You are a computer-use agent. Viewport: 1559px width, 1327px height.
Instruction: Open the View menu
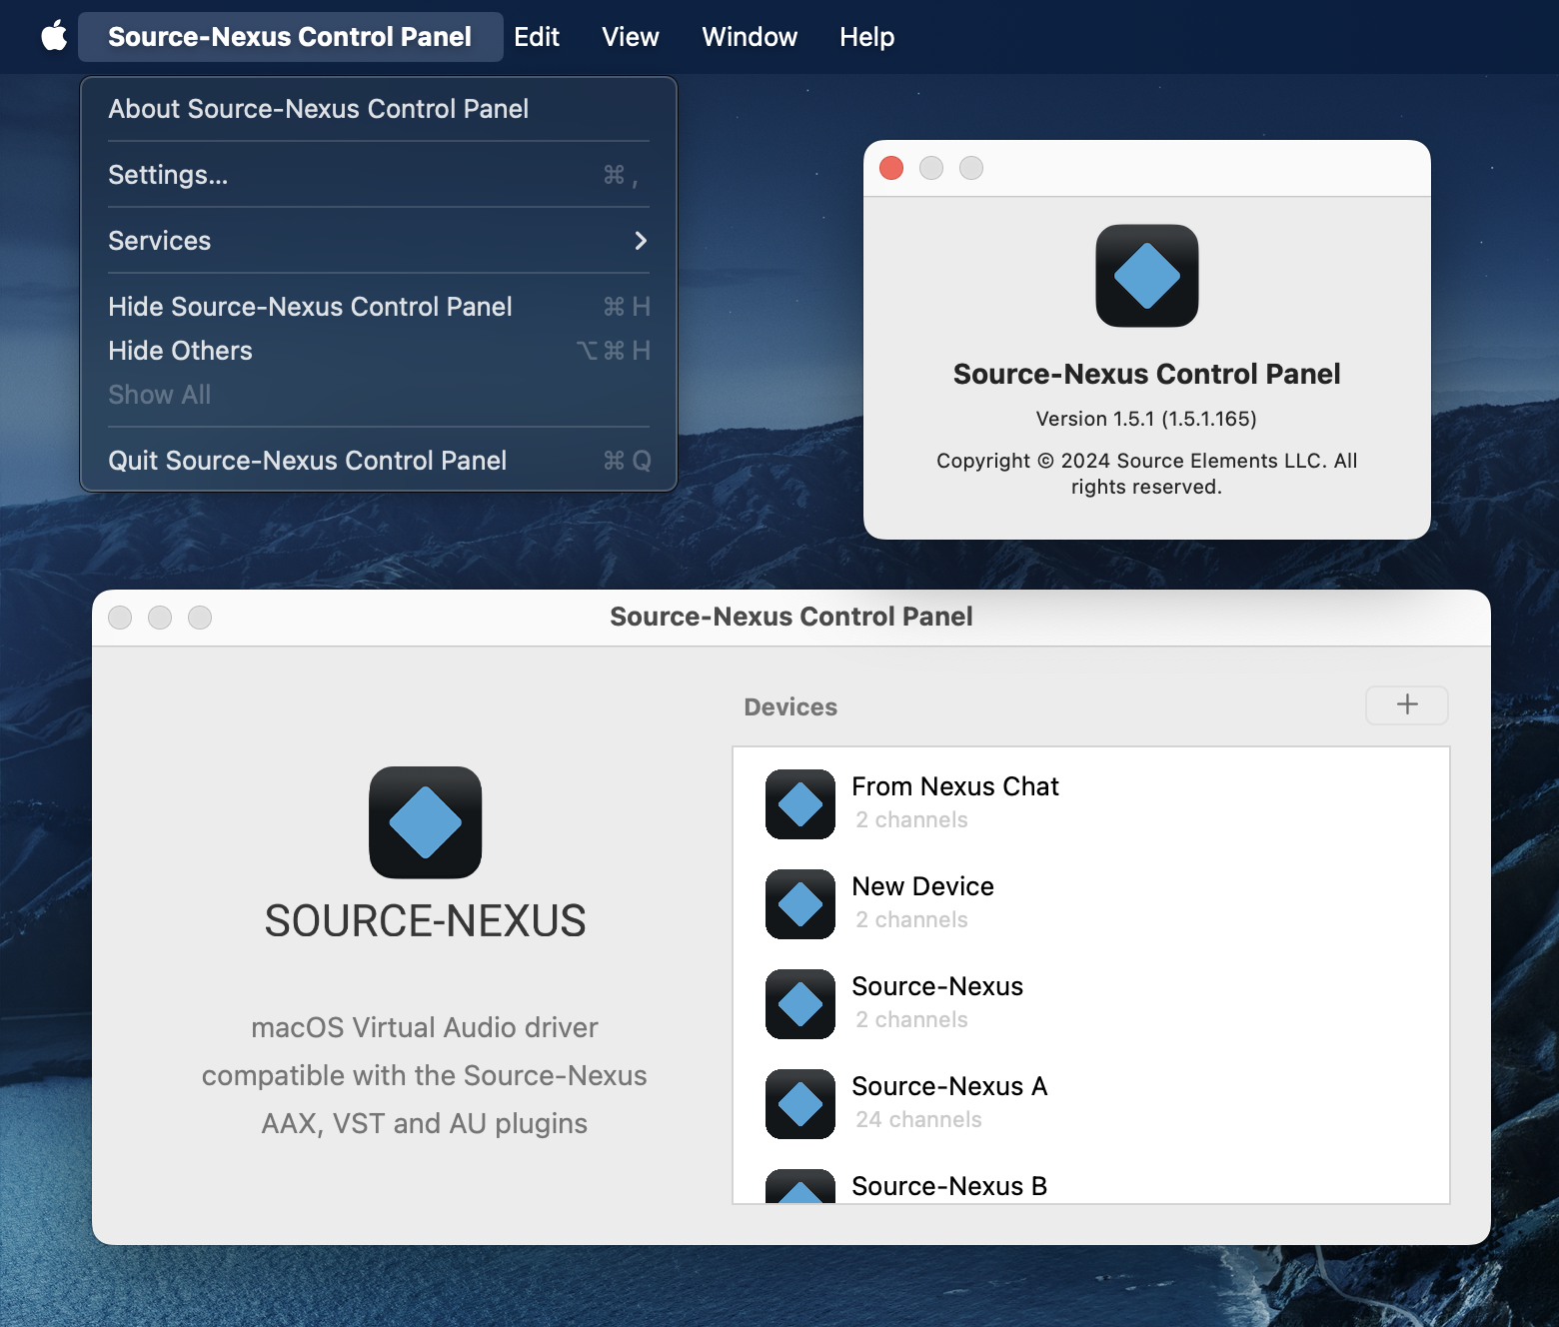coord(630,37)
